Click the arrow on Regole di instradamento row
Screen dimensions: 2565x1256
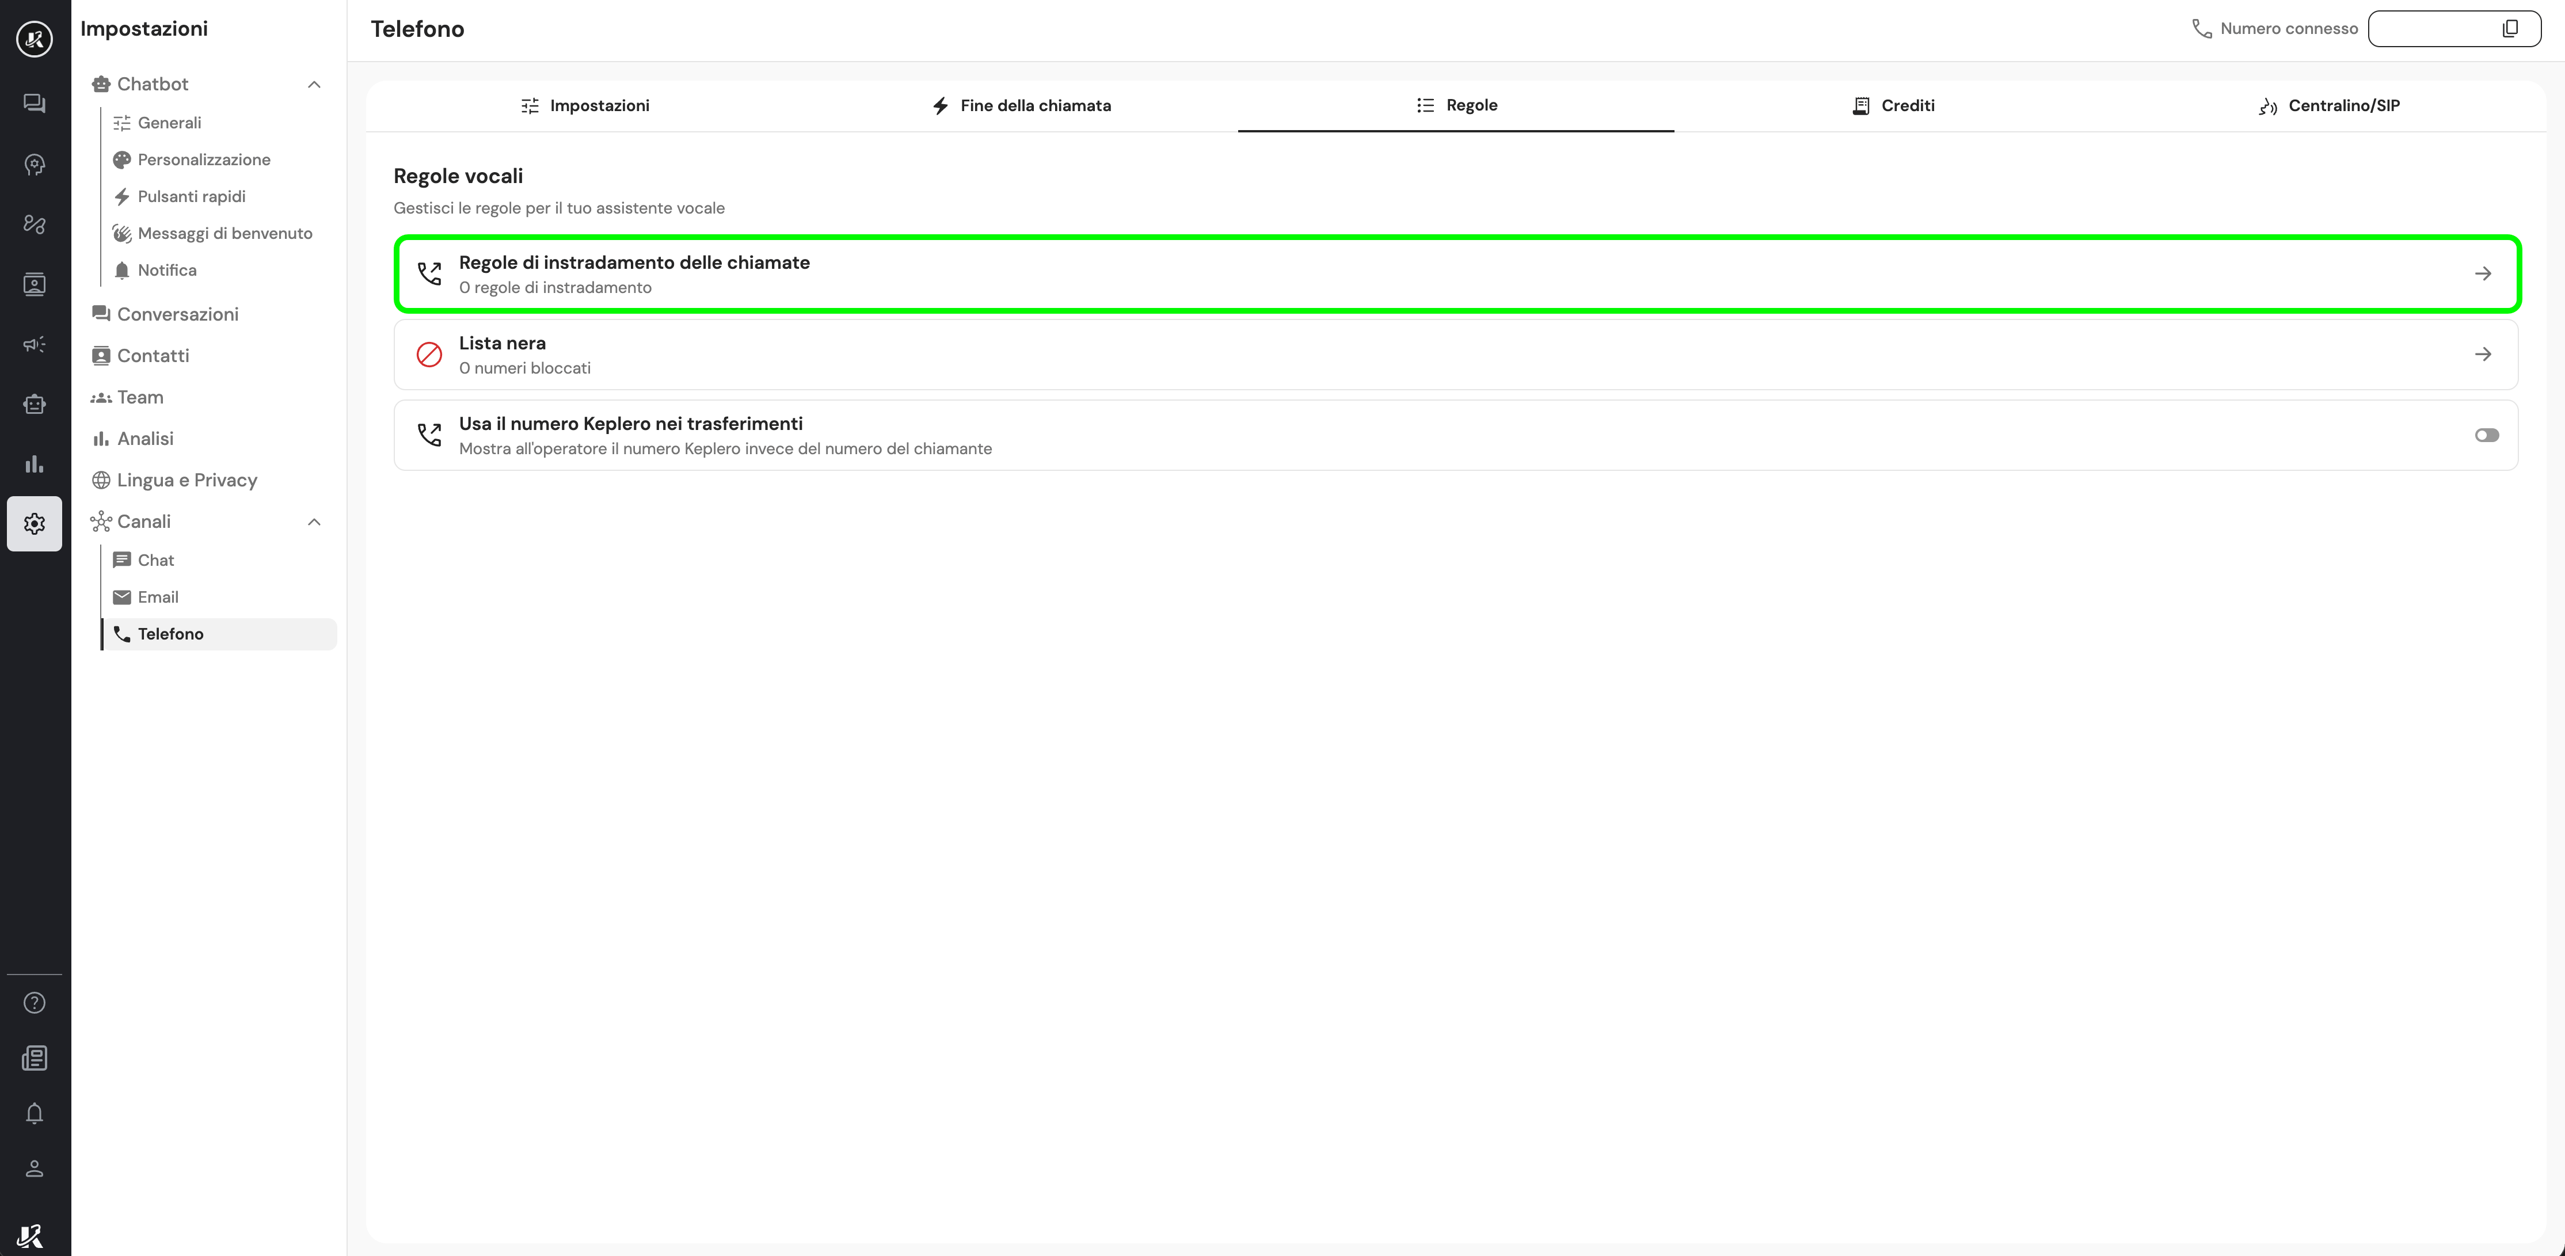(x=2483, y=274)
